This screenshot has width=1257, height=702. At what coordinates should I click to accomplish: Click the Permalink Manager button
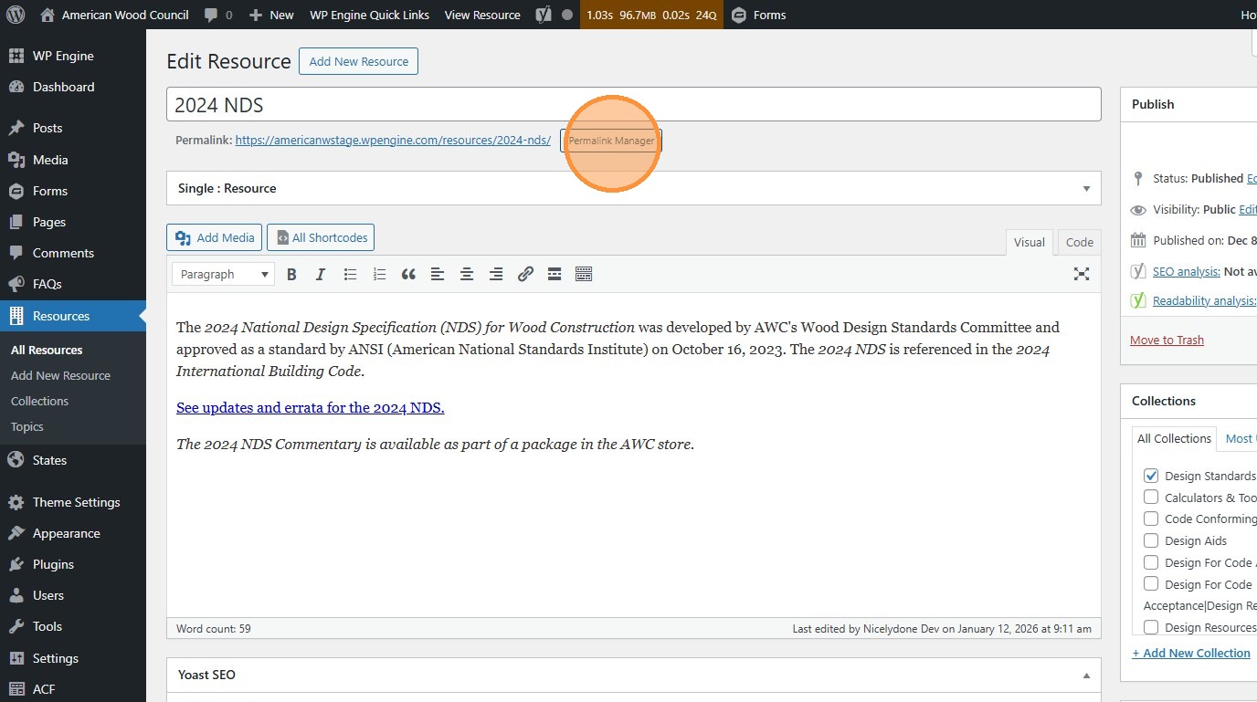tap(611, 141)
